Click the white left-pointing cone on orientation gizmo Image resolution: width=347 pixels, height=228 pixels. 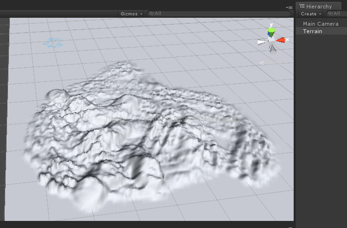(262, 42)
